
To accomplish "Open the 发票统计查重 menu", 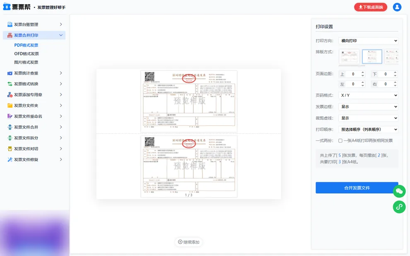I will (34, 73).
